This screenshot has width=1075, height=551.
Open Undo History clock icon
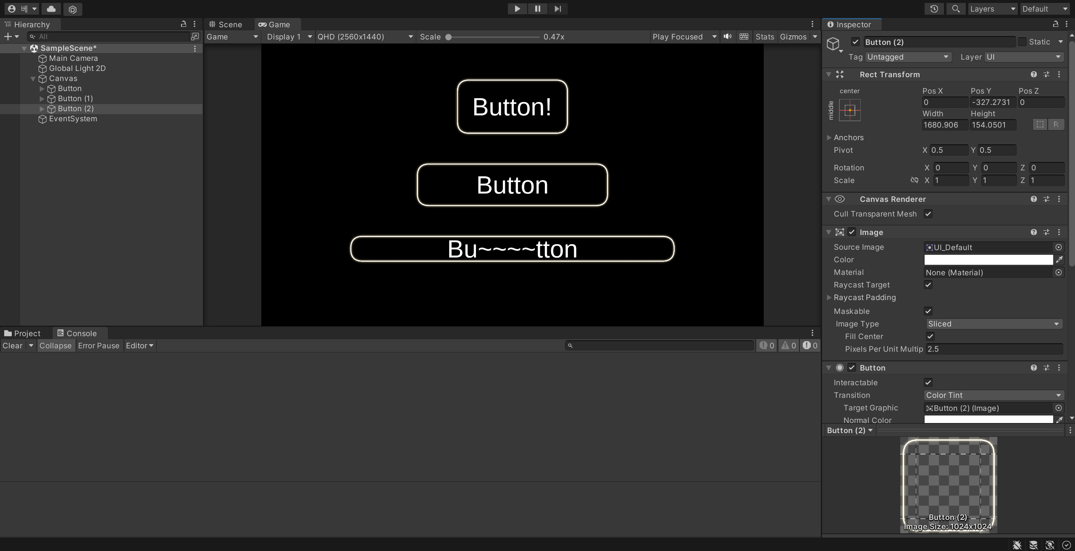pyautogui.click(x=934, y=9)
